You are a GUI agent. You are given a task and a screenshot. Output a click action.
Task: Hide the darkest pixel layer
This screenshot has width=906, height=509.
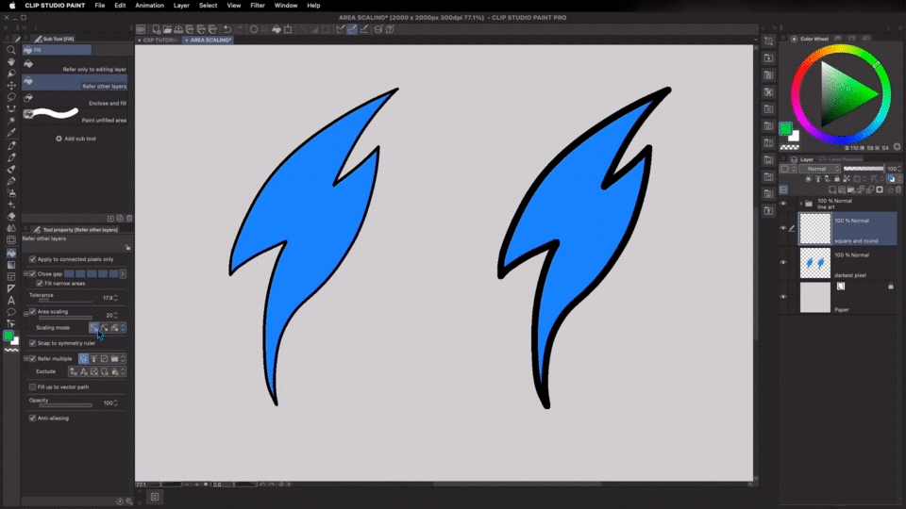(783, 263)
